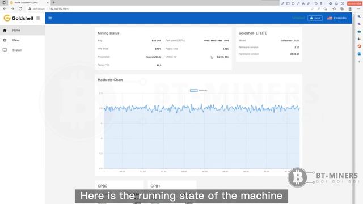Select the pen annotation tool
The image size is (363, 204).
pos(282,3)
